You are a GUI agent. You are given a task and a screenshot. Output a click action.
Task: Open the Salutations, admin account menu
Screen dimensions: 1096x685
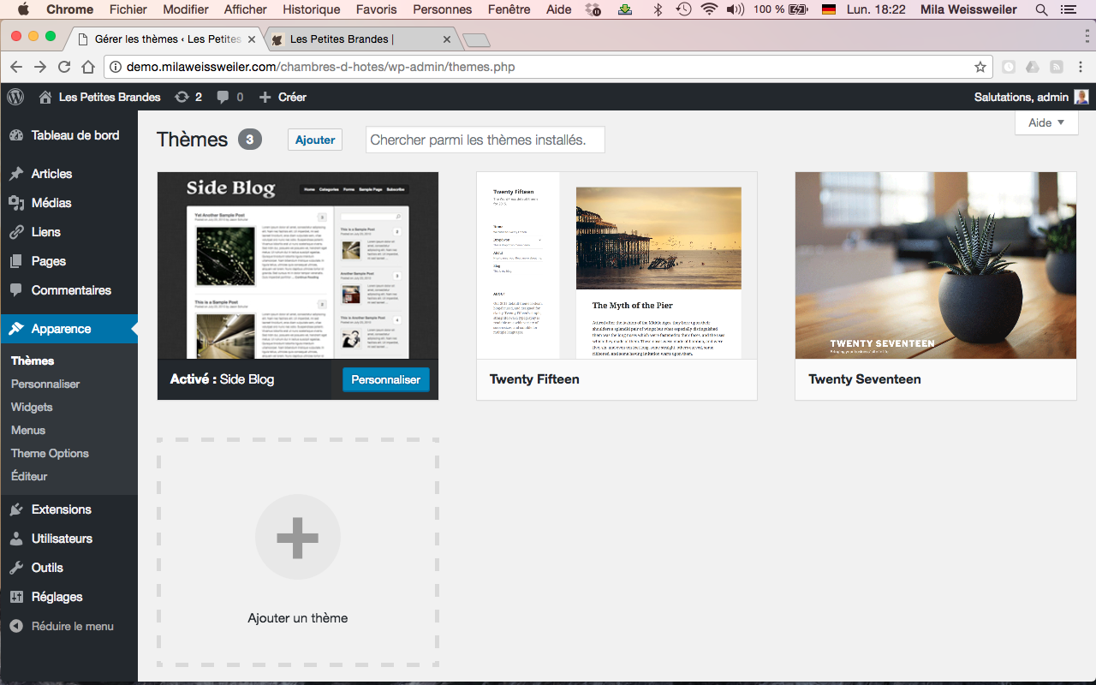point(1031,97)
